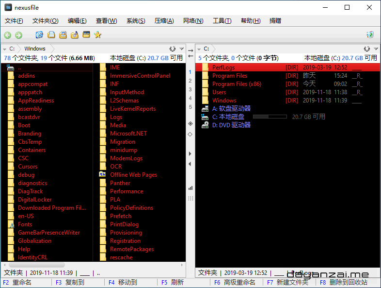This screenshot has height=288, width=381.
Task: Click the 捐赠 menu item
Action: pyautogui.click(x=275, y=21)
